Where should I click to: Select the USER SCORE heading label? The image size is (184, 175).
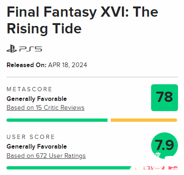click(x=31, y=137)
